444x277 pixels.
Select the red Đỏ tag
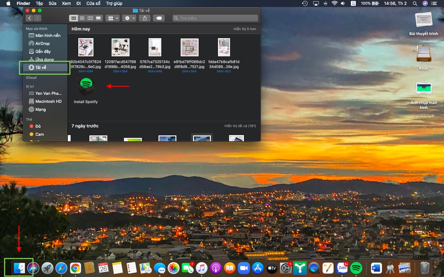[45, 126]
